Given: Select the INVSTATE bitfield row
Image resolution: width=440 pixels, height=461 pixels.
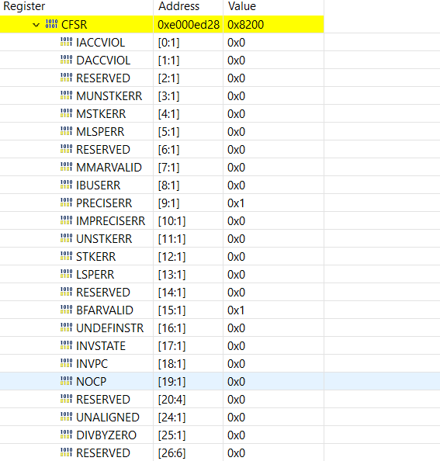Looking at the screenshot, I should pyautogui.click(x=162, y=346).
